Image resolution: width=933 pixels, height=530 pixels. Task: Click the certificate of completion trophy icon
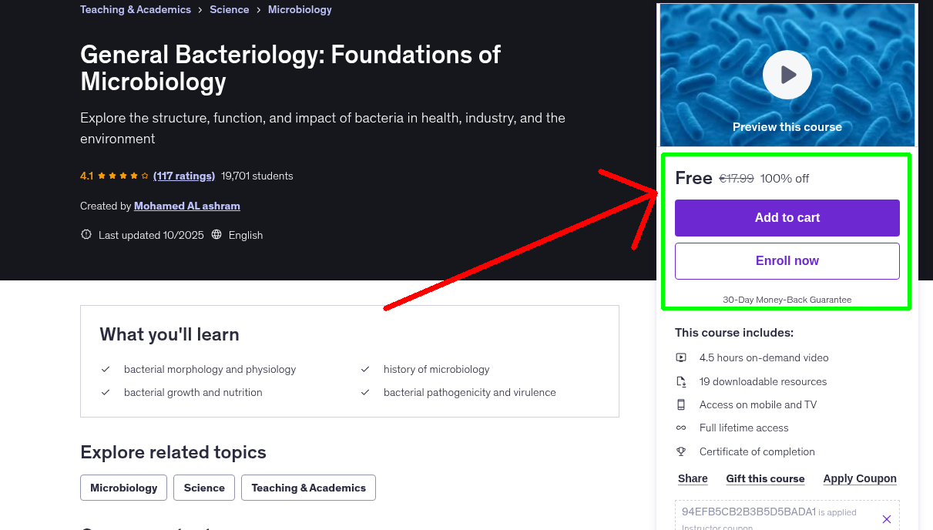tap(681, 451)
